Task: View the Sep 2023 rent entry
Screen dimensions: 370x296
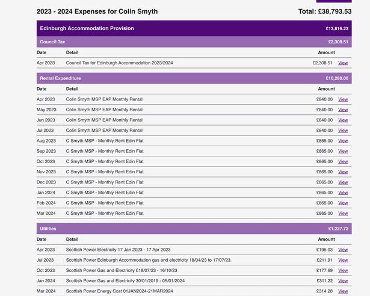Action: click(343, 151)
